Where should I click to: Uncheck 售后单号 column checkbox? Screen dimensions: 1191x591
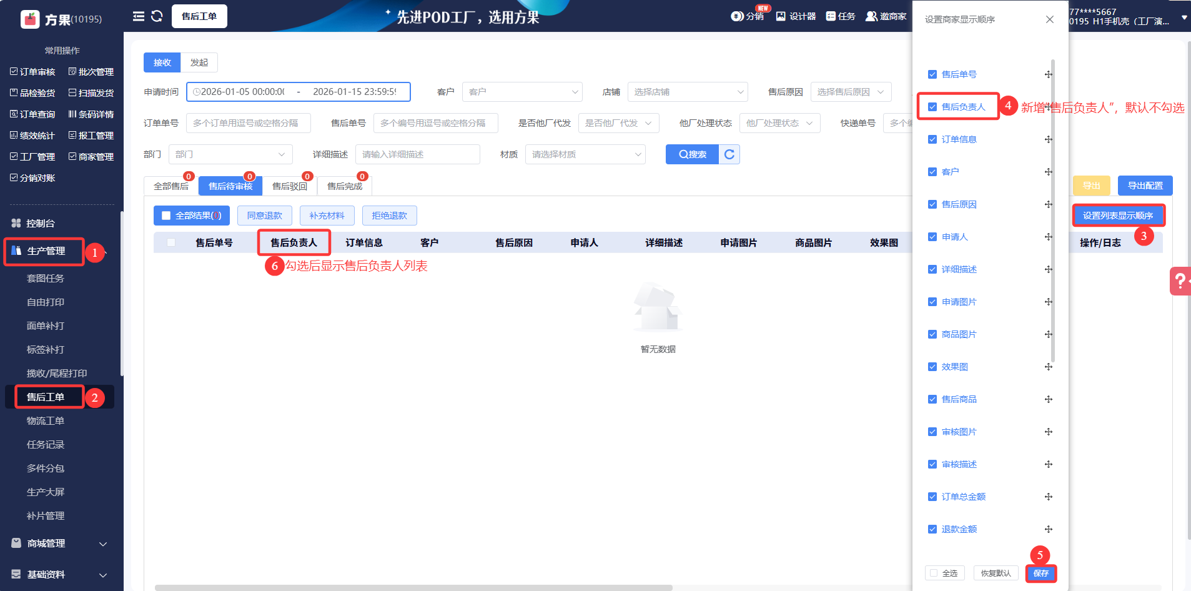pos(932,74)
